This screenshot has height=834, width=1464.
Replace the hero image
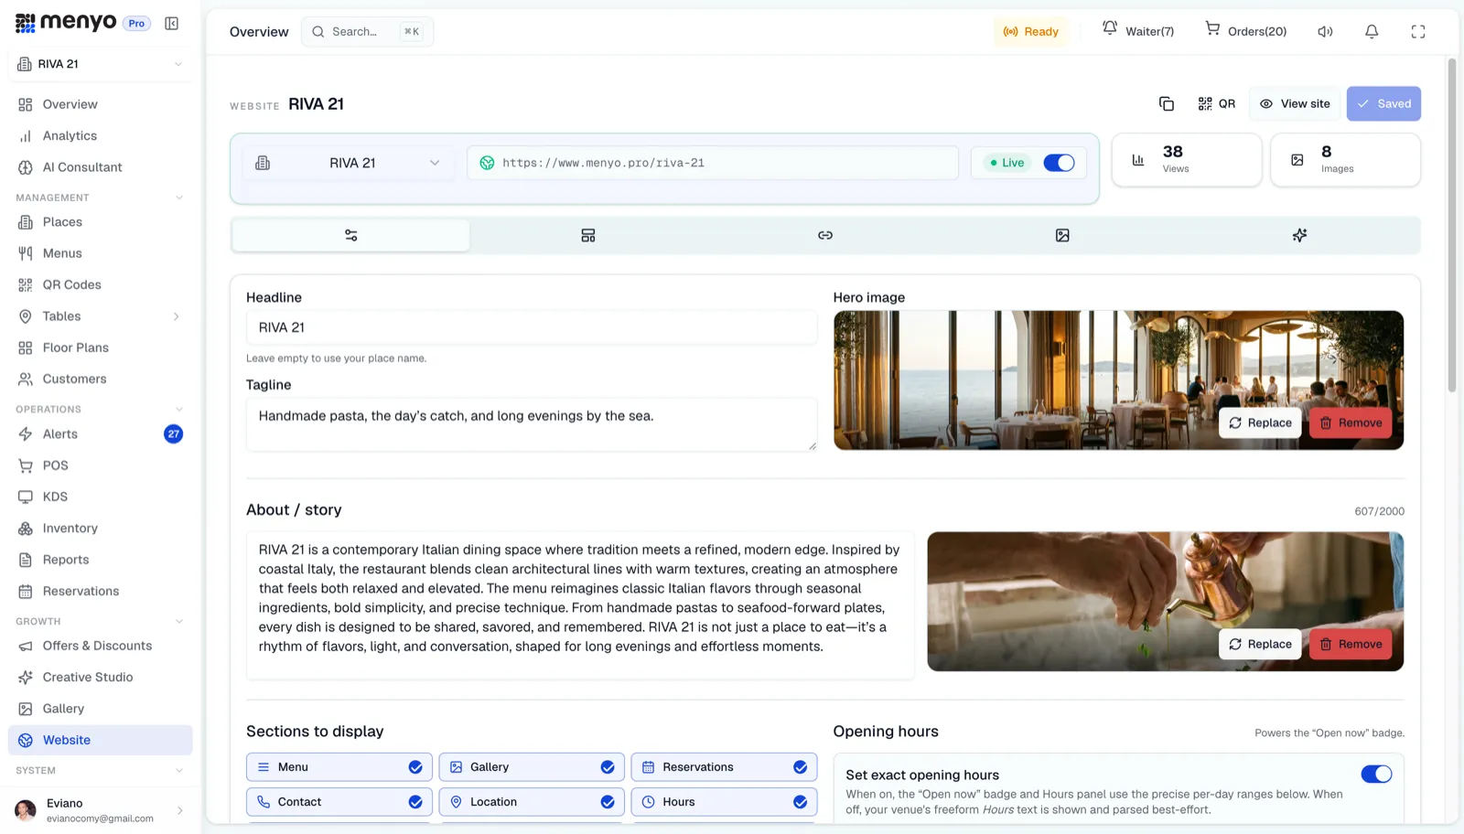tap(1260, 423)
